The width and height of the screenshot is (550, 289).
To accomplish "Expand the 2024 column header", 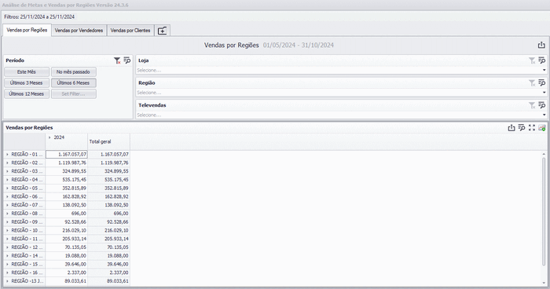I will pyautogui.click(x=49, y=137).
